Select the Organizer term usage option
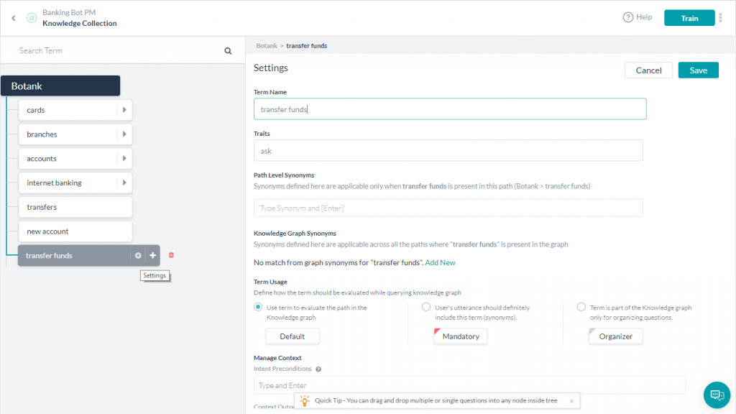 click(x=580, y=307)
